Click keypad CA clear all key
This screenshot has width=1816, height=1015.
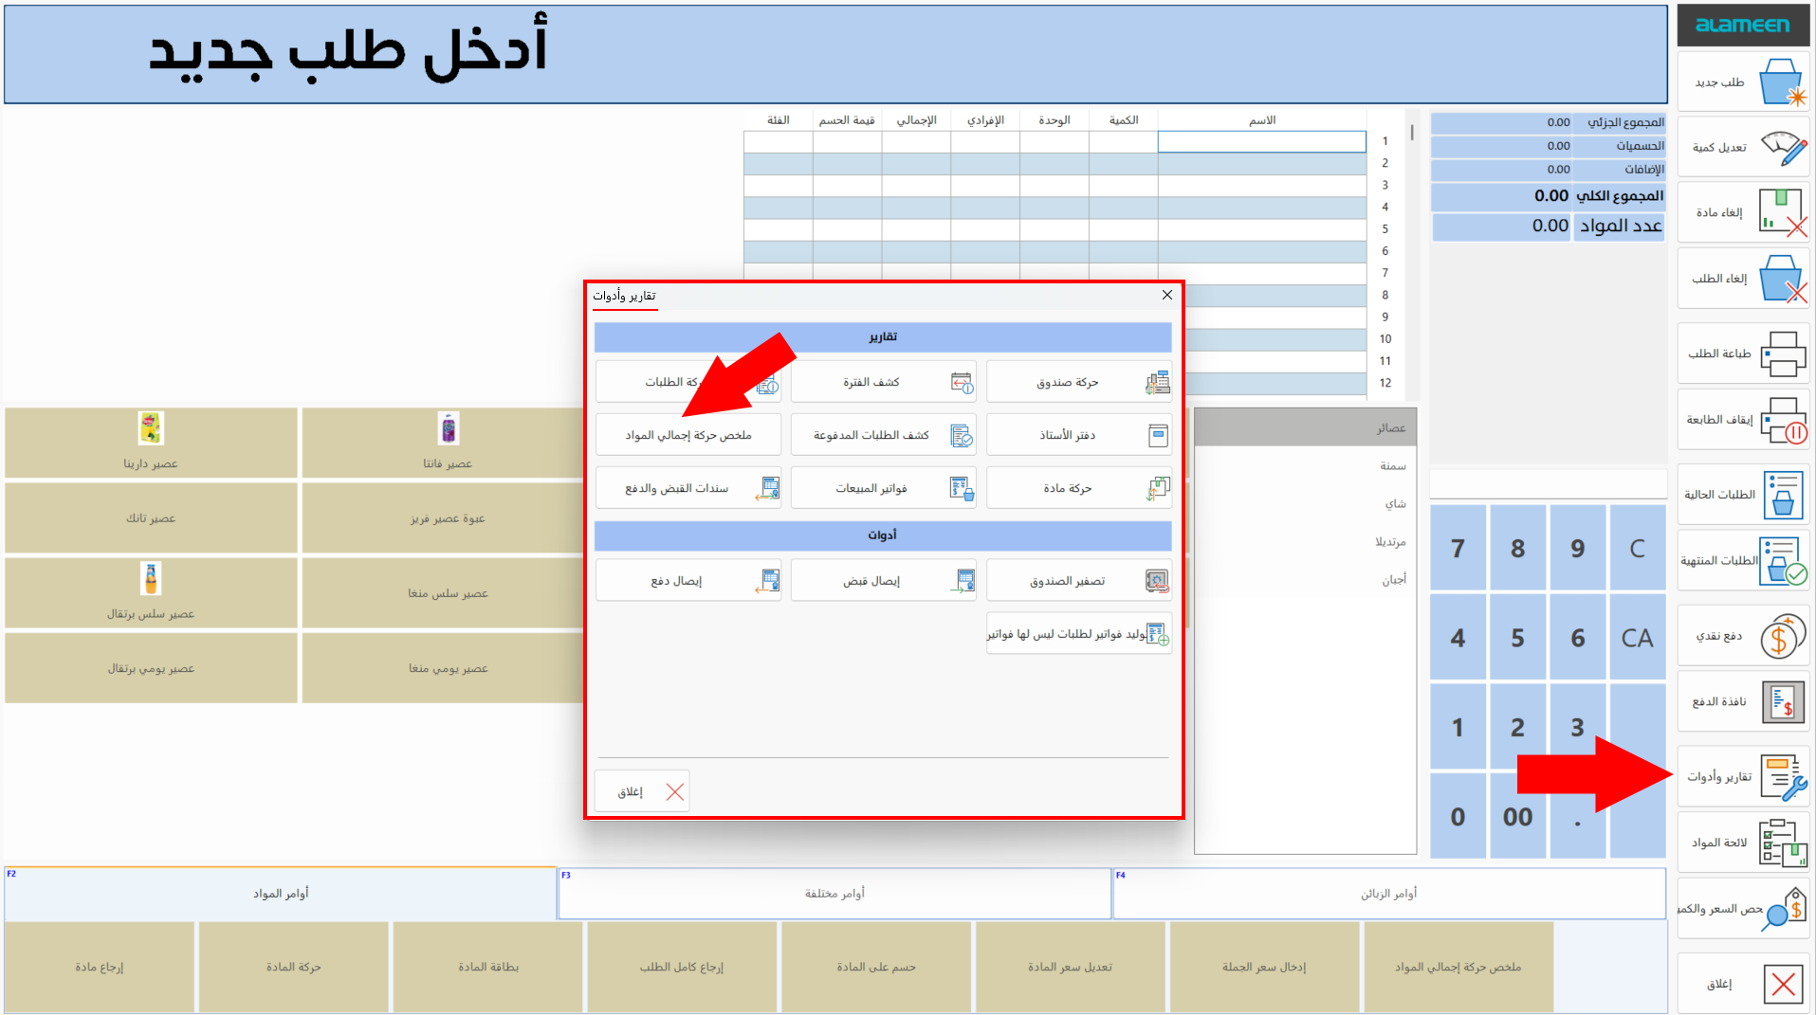tap(1638, 638)
